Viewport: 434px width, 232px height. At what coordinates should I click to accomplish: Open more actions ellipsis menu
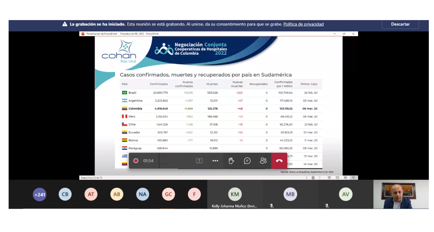click(x=215, y=161)
